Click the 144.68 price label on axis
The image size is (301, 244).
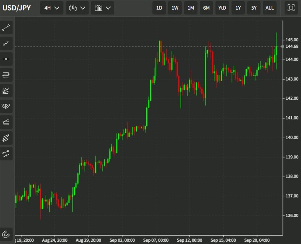(x=292, y=47)
